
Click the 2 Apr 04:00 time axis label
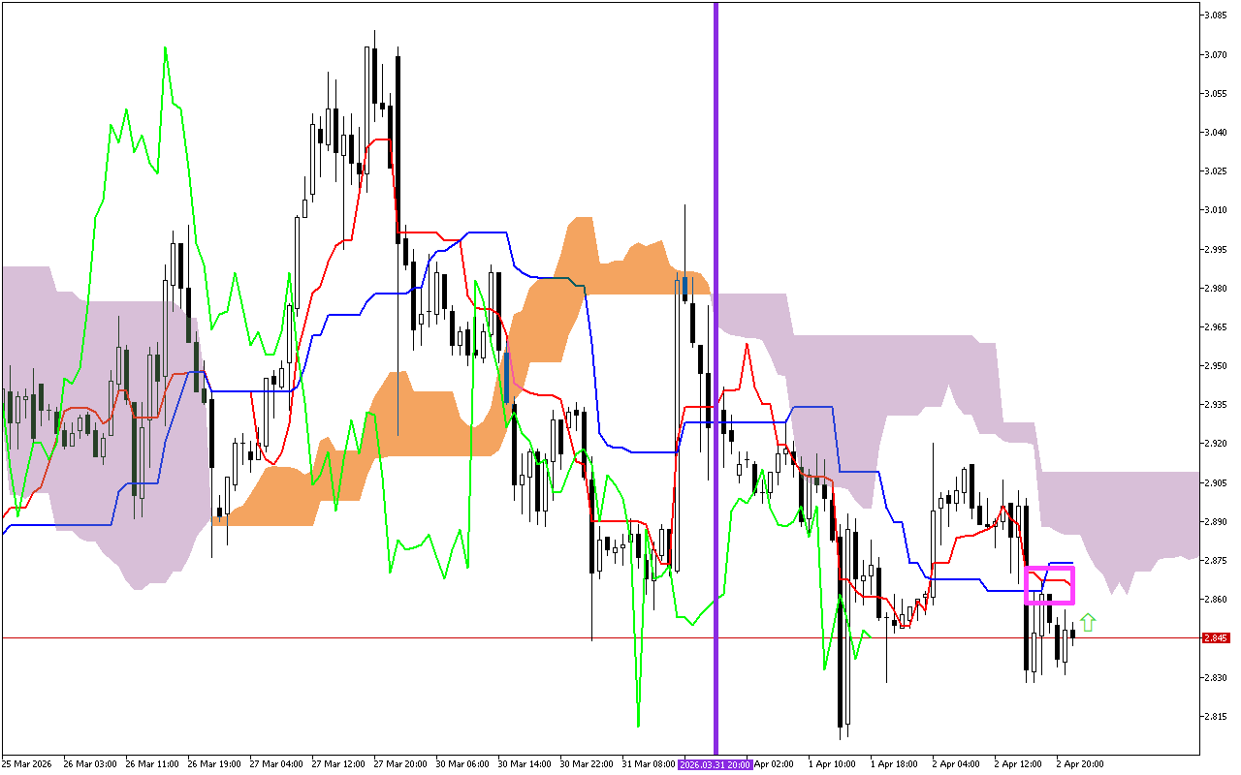tap(957, 764)
